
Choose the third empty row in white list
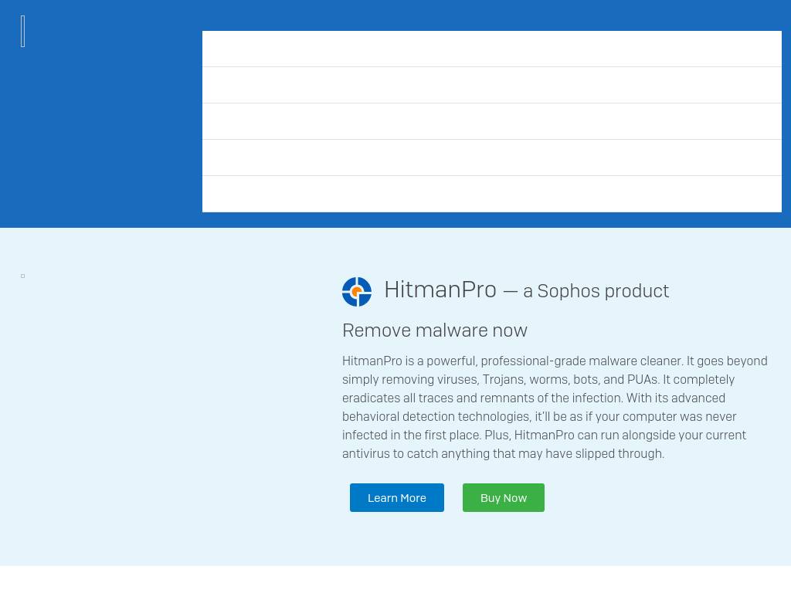coord(491,121)
